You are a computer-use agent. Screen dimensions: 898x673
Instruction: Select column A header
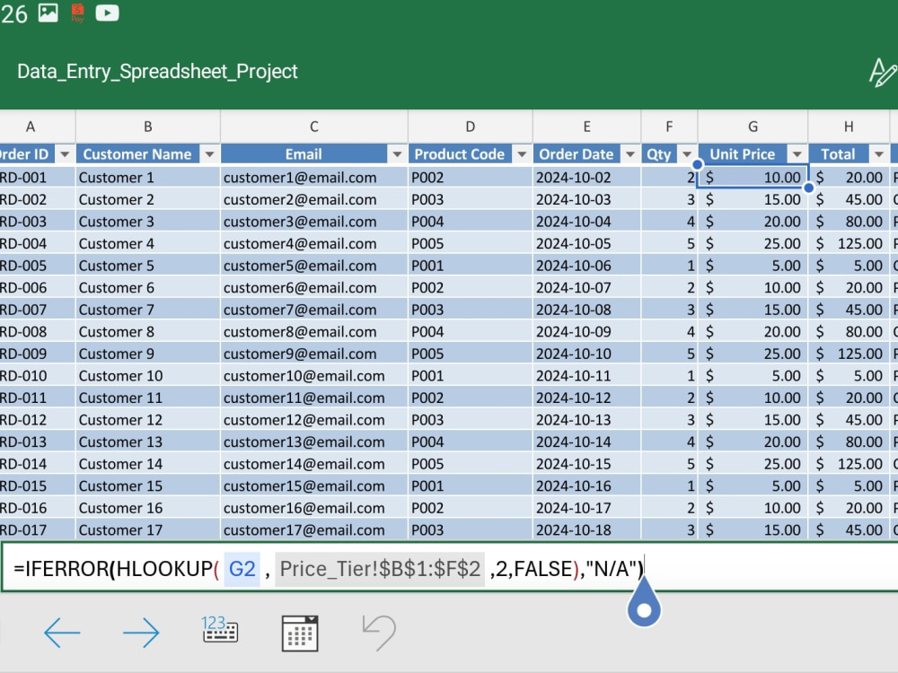pos(31,127)
